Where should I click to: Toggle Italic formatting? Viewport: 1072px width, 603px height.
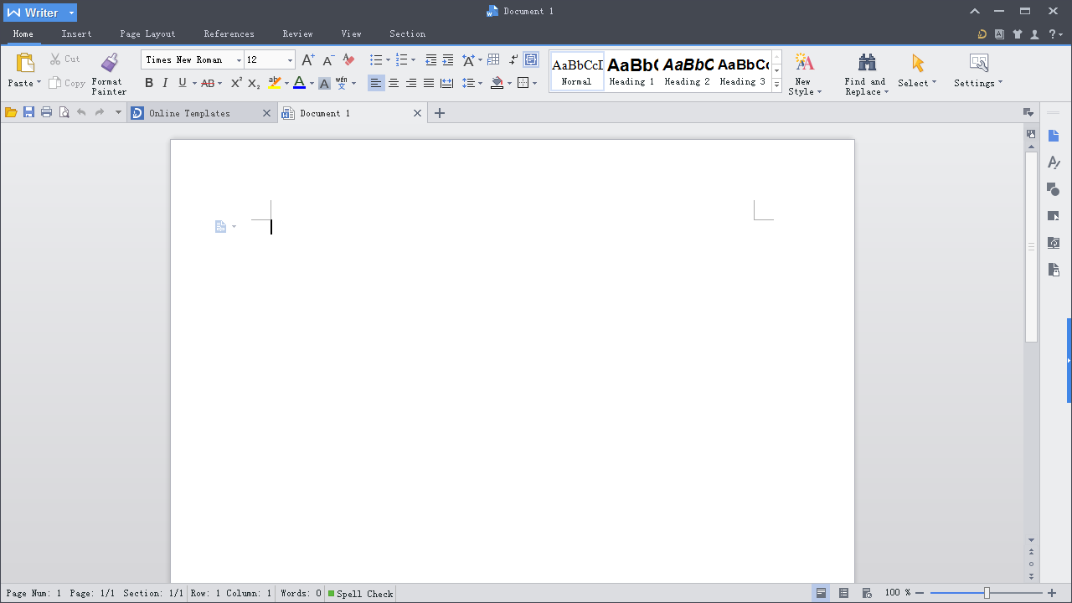pos(165,83)
